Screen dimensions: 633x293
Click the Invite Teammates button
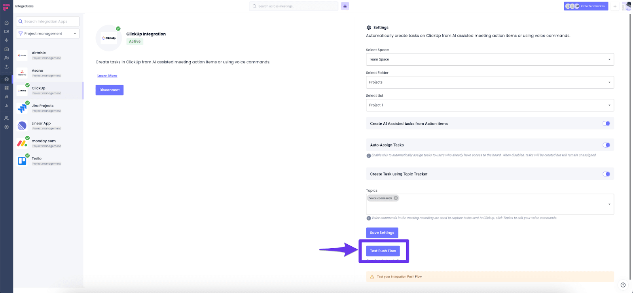pyautogui.click(x=586, y=6)
